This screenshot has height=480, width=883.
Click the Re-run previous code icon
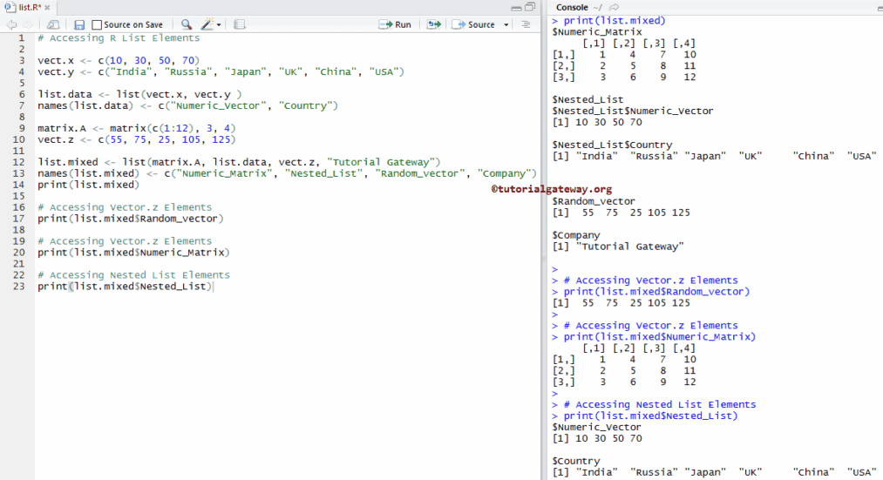click(x=433, y=24)
